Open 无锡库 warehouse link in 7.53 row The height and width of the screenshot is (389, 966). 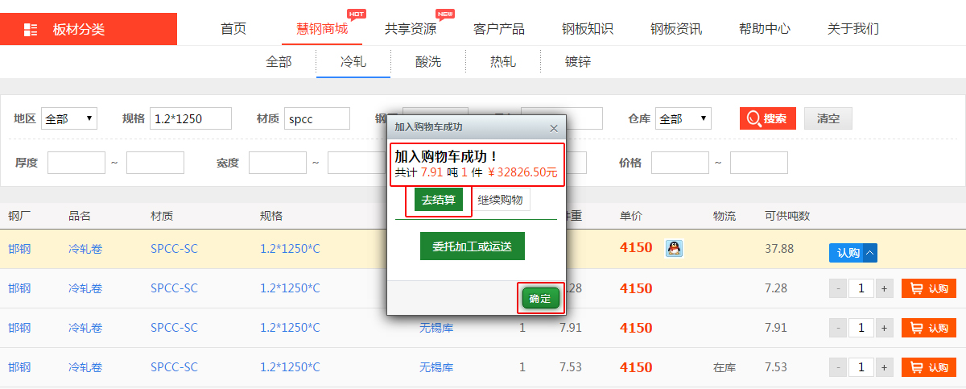pos(436,367)
